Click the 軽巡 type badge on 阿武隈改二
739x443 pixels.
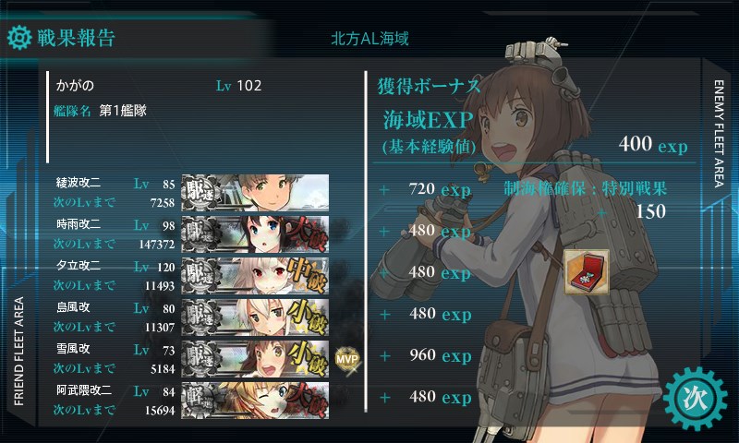201,401
